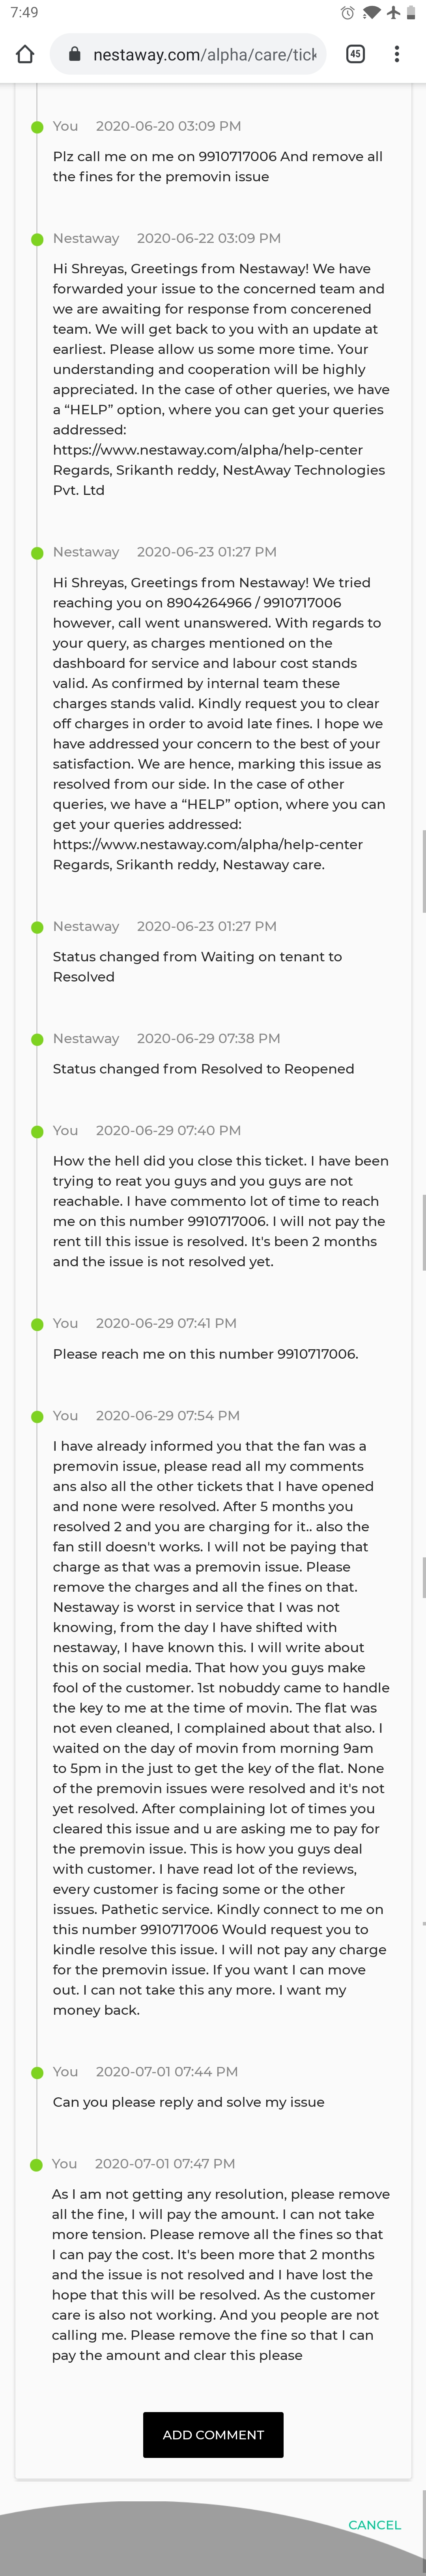This screenshot has height=2576, width=426.
Task: Click the green marker for the 2020-07-01 07:47 PM comment
Action: [37, 2165]
